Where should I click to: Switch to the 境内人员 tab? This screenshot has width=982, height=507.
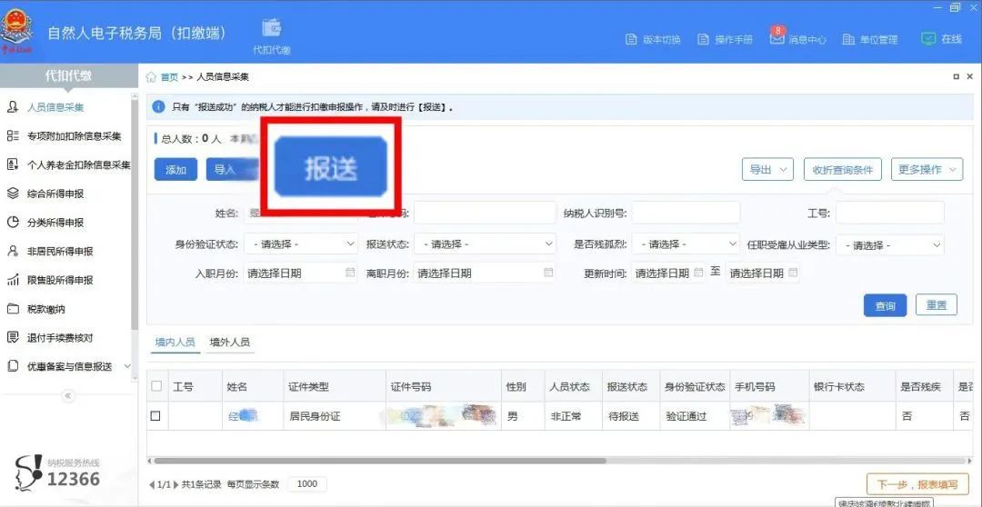(175, 343)
